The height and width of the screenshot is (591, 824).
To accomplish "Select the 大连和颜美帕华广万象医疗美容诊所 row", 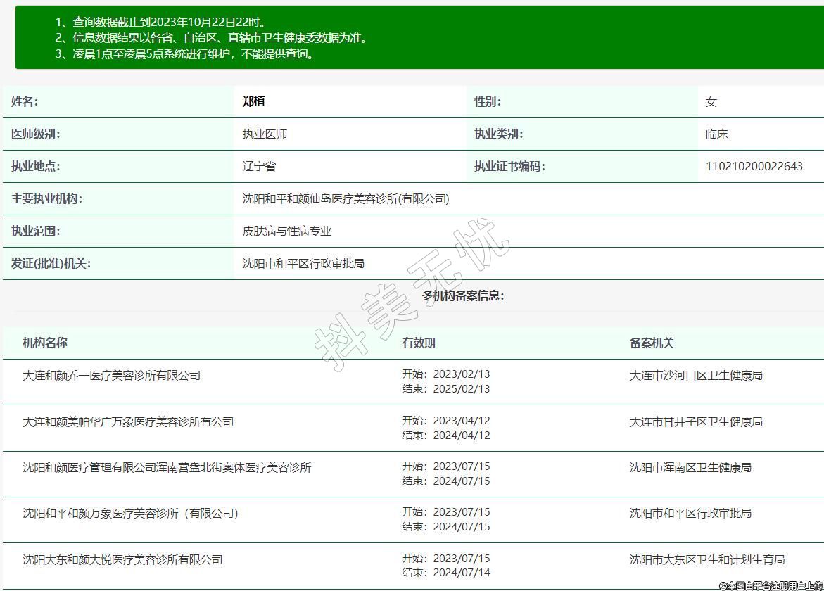I will [128, 421].
